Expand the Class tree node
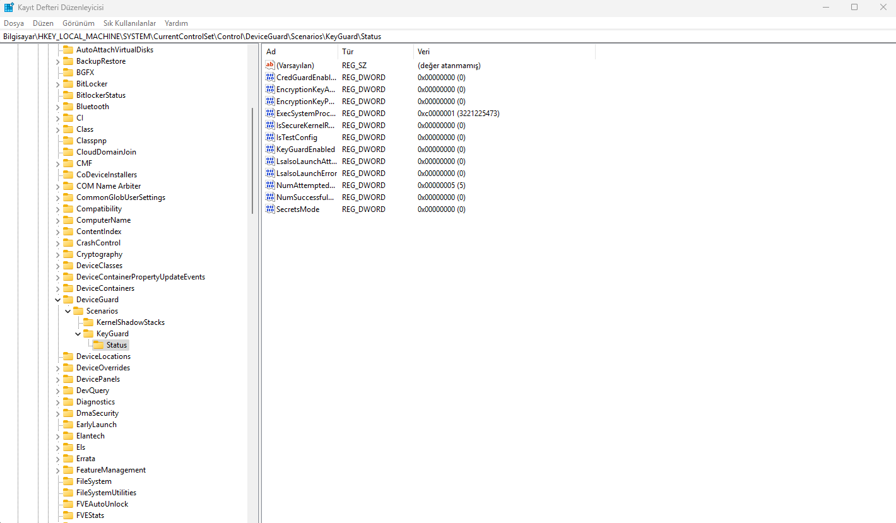 [58, 129]
